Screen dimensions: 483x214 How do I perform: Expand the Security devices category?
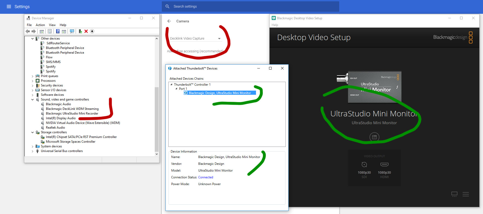[33, 86]
